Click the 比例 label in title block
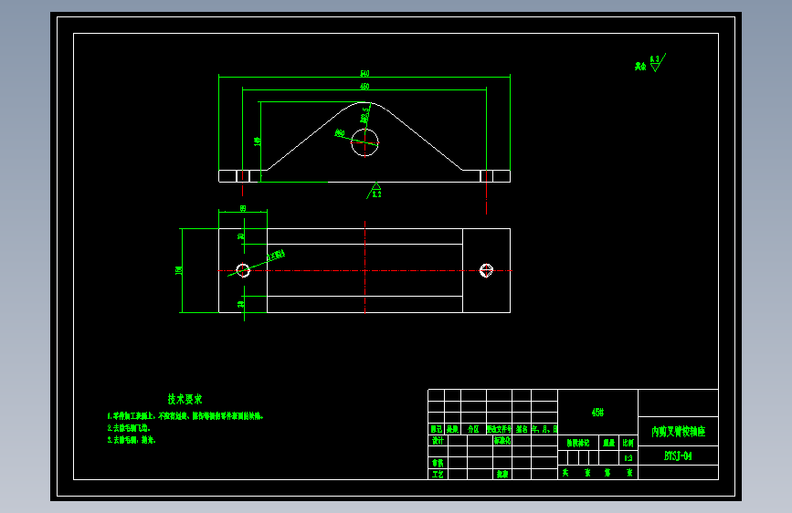The image size is (792, 513). pos(628,443)
